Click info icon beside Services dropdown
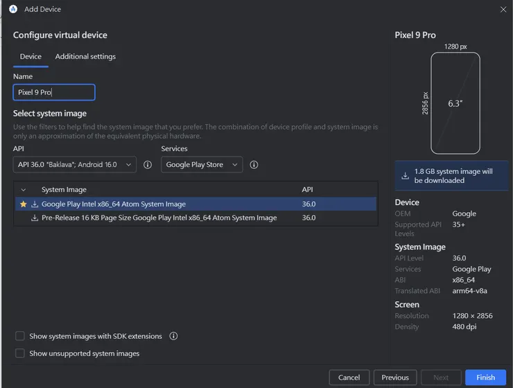The width and height of the screenshot is (513, 388). click(254, 165)
